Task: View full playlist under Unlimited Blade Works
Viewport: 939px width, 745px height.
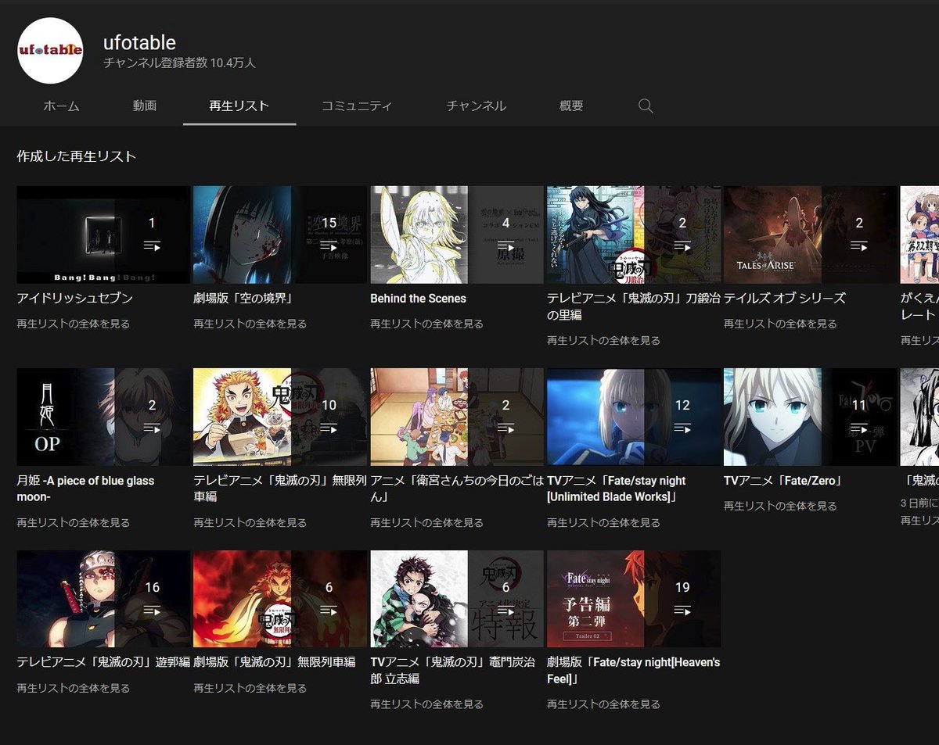Action: point(603,522)
